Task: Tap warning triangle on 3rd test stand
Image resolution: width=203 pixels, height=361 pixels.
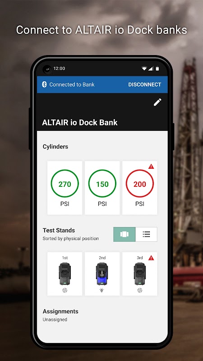Action: click(x=151, y=258)
